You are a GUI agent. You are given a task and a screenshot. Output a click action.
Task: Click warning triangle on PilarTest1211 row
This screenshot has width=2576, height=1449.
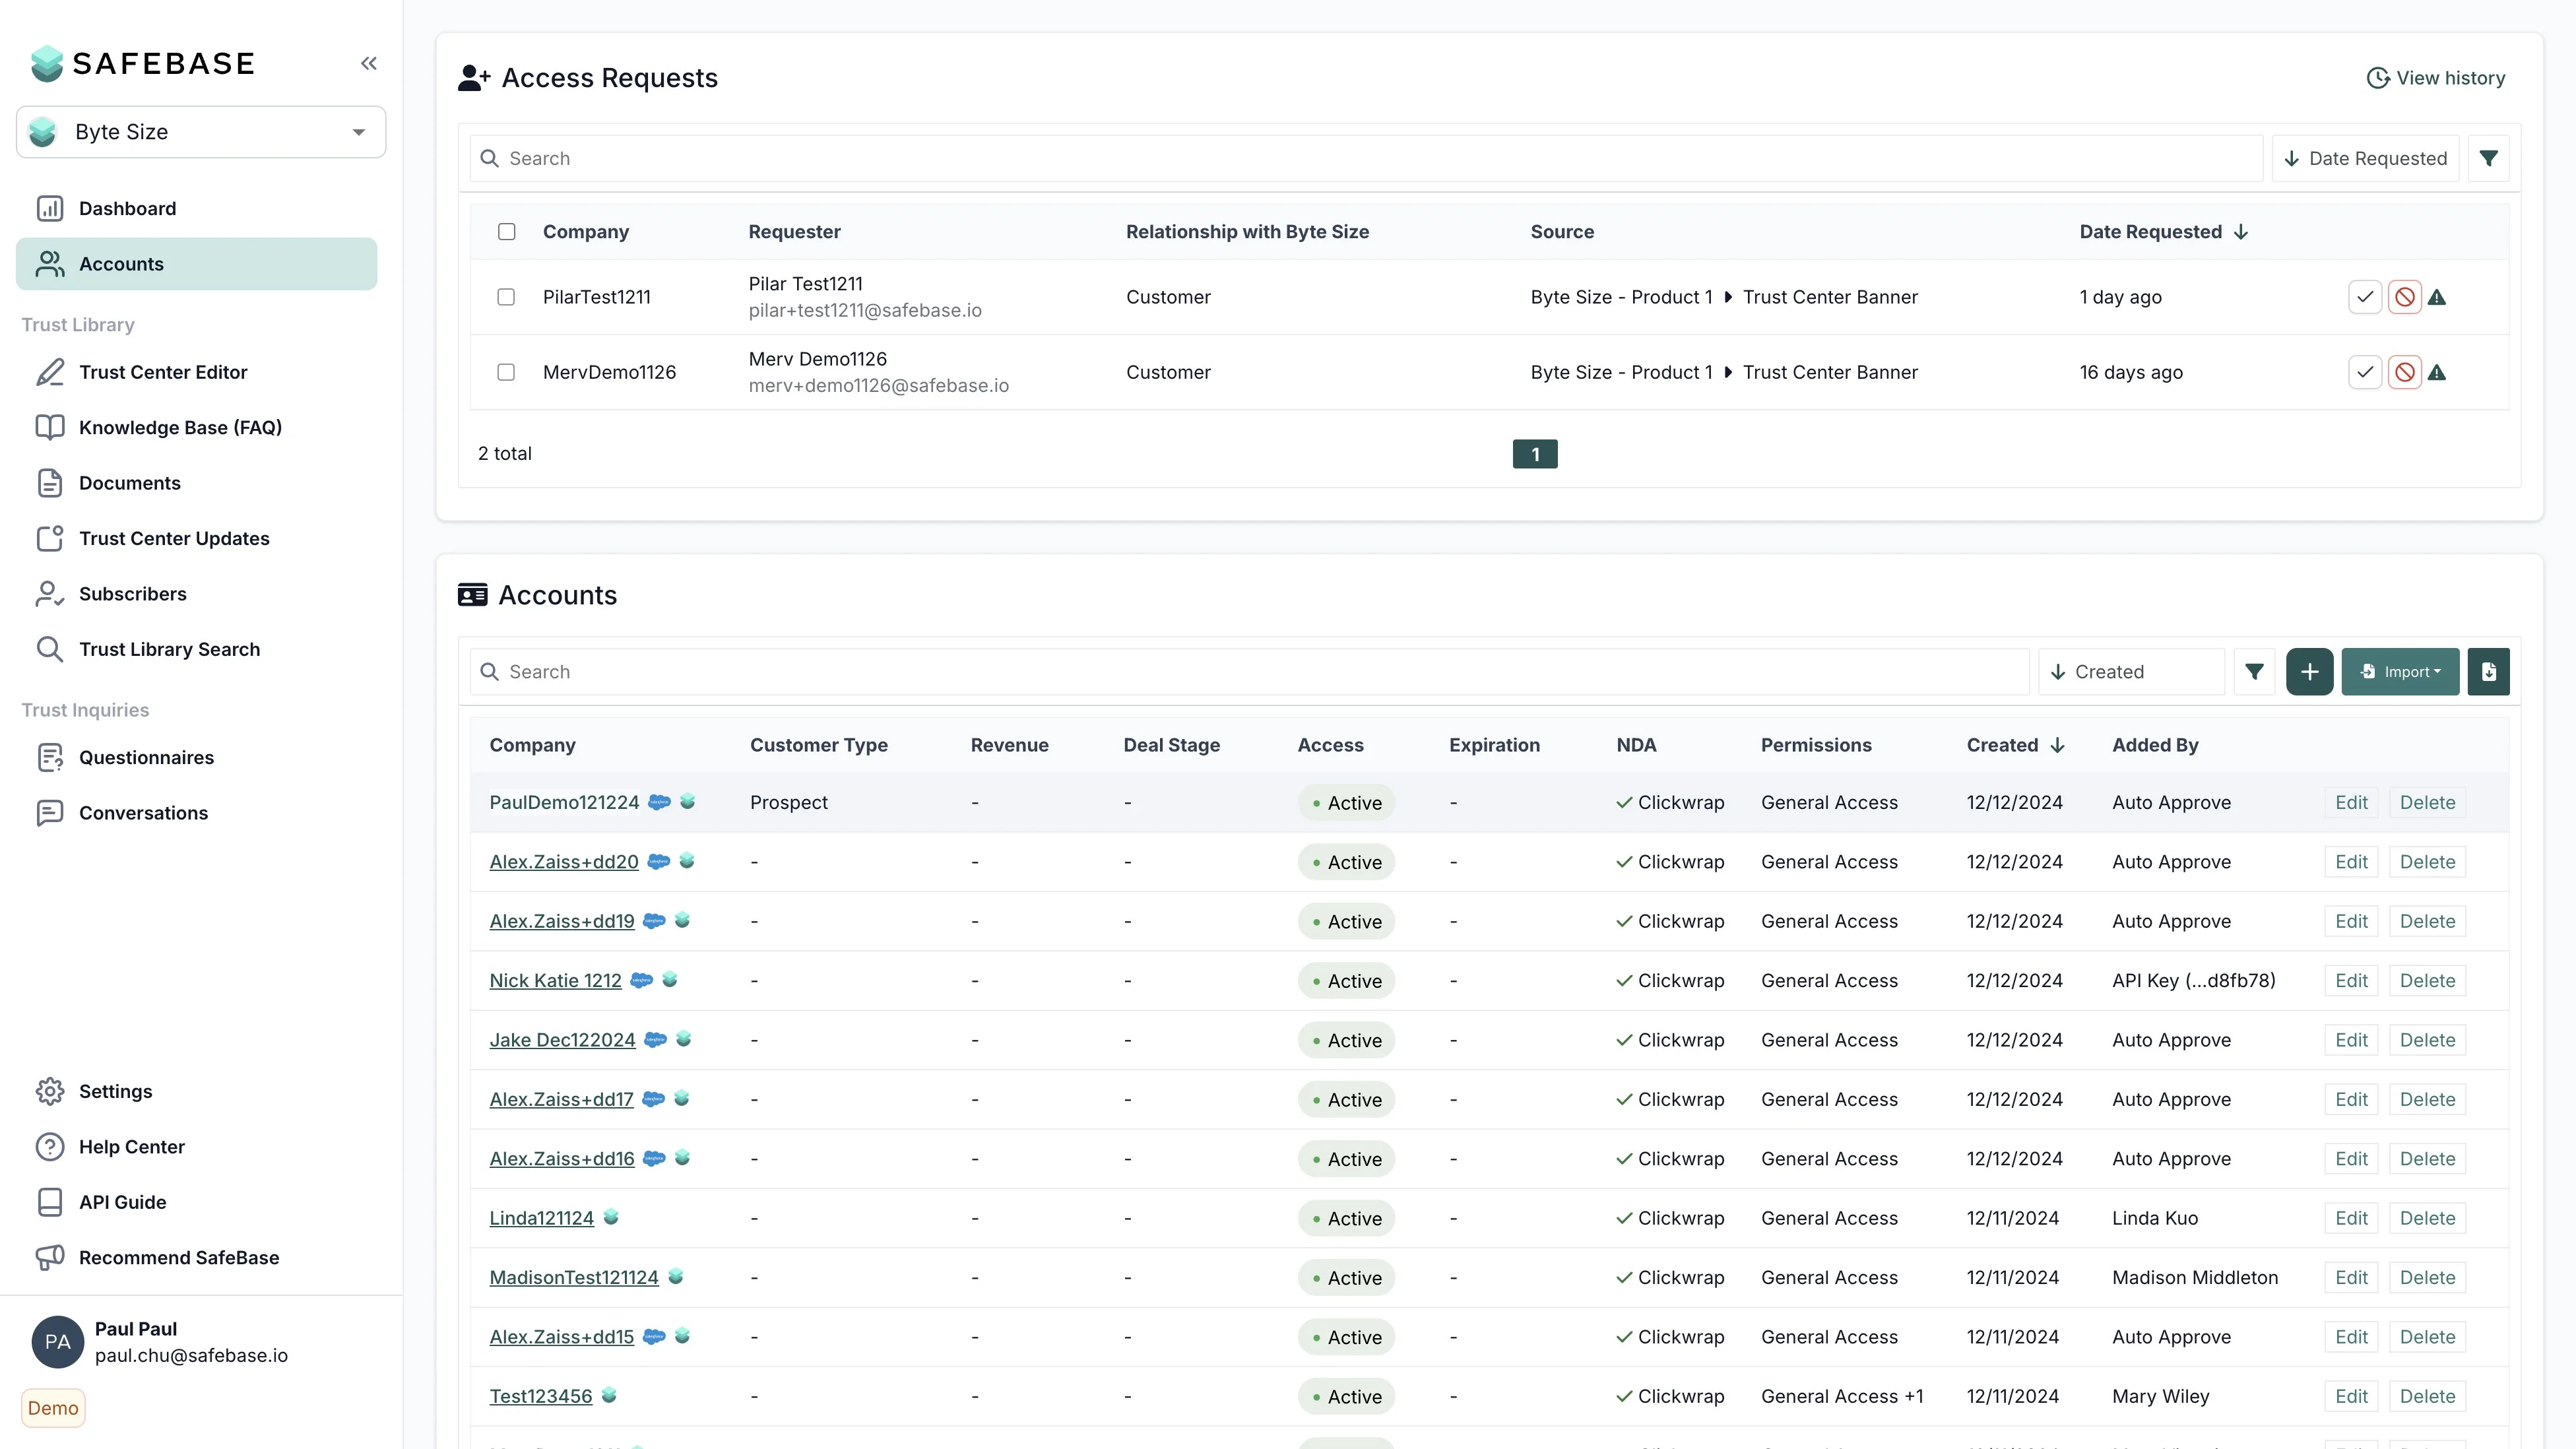[2437, 297]
